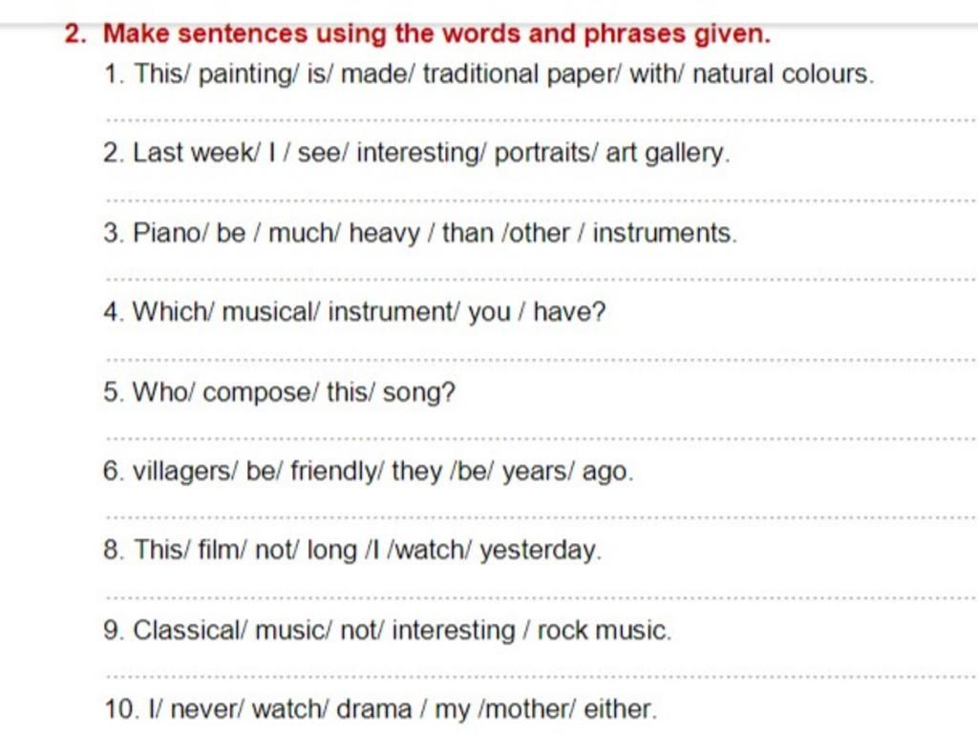Image resolution: width=978 pixels, height=756 pixels.
Task: Click the answer line beneath villagers sentence
Action: pyautogui.click(x=542, y=516)
